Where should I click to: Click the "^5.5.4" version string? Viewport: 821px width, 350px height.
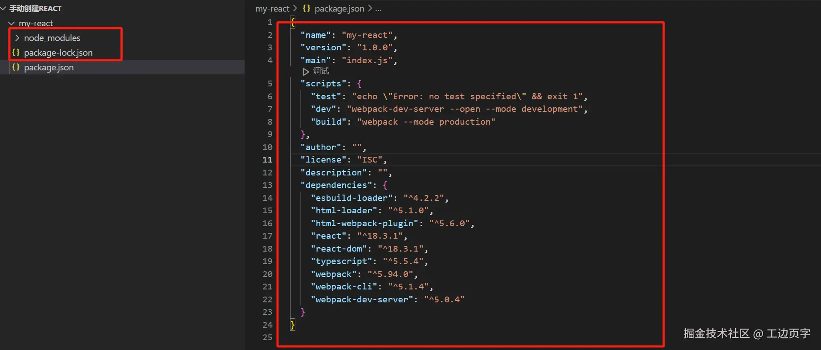tap(403, 261)
